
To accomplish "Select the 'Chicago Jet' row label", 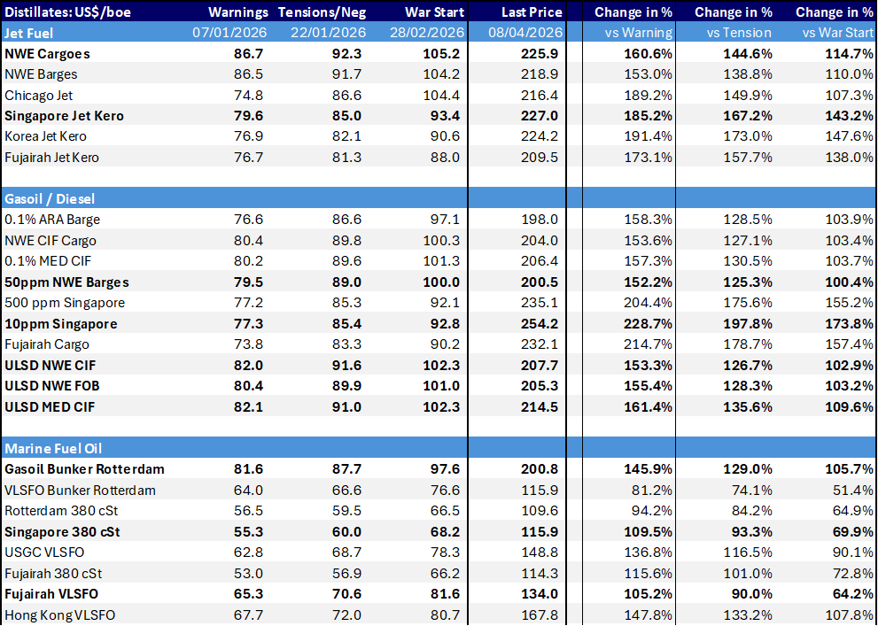I will 39,96.
